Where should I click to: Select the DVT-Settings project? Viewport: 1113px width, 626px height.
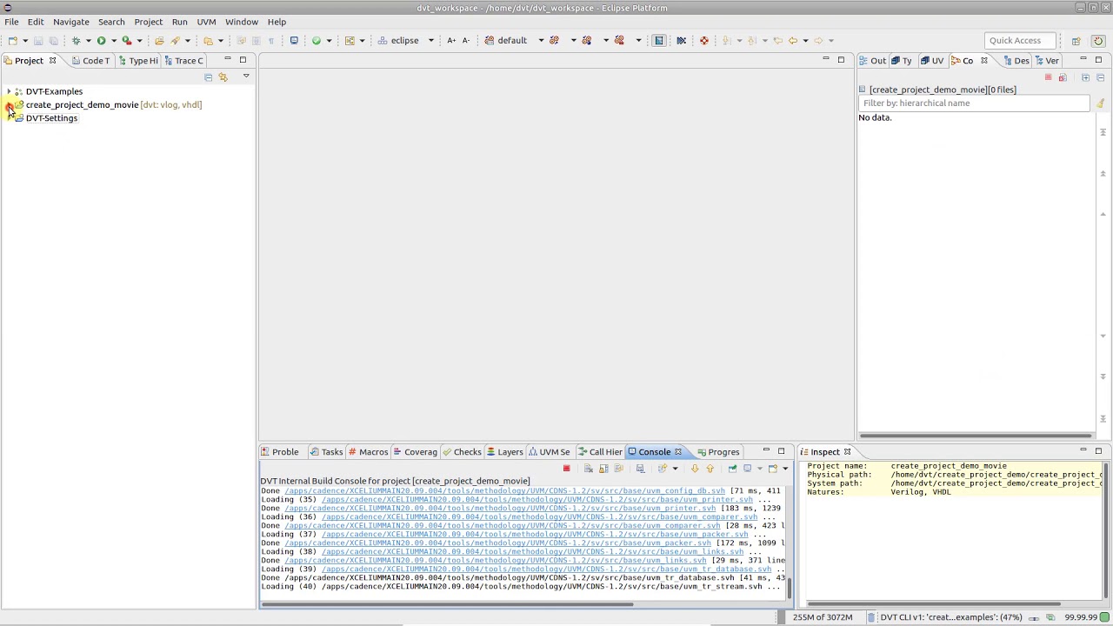[x=51, y=118]
